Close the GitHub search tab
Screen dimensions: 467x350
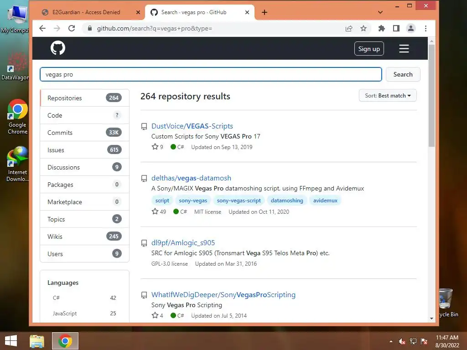247,12
